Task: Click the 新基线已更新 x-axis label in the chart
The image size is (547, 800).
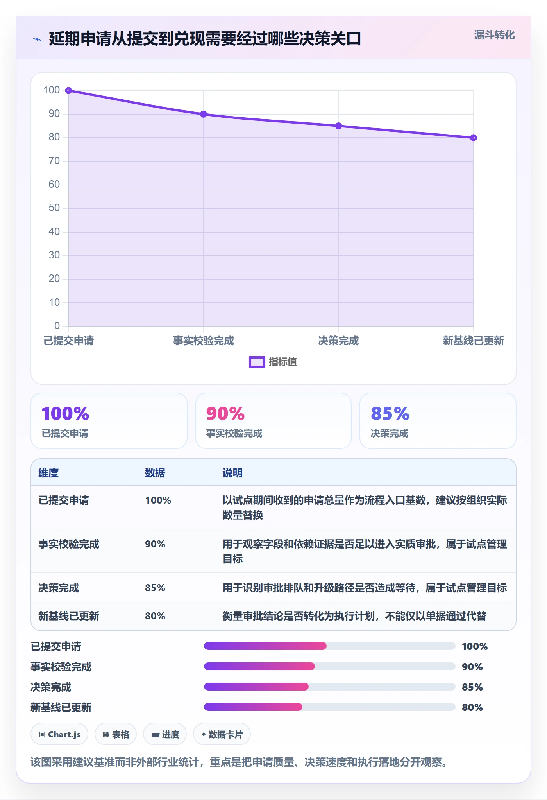Action: [x=474, y=341]
